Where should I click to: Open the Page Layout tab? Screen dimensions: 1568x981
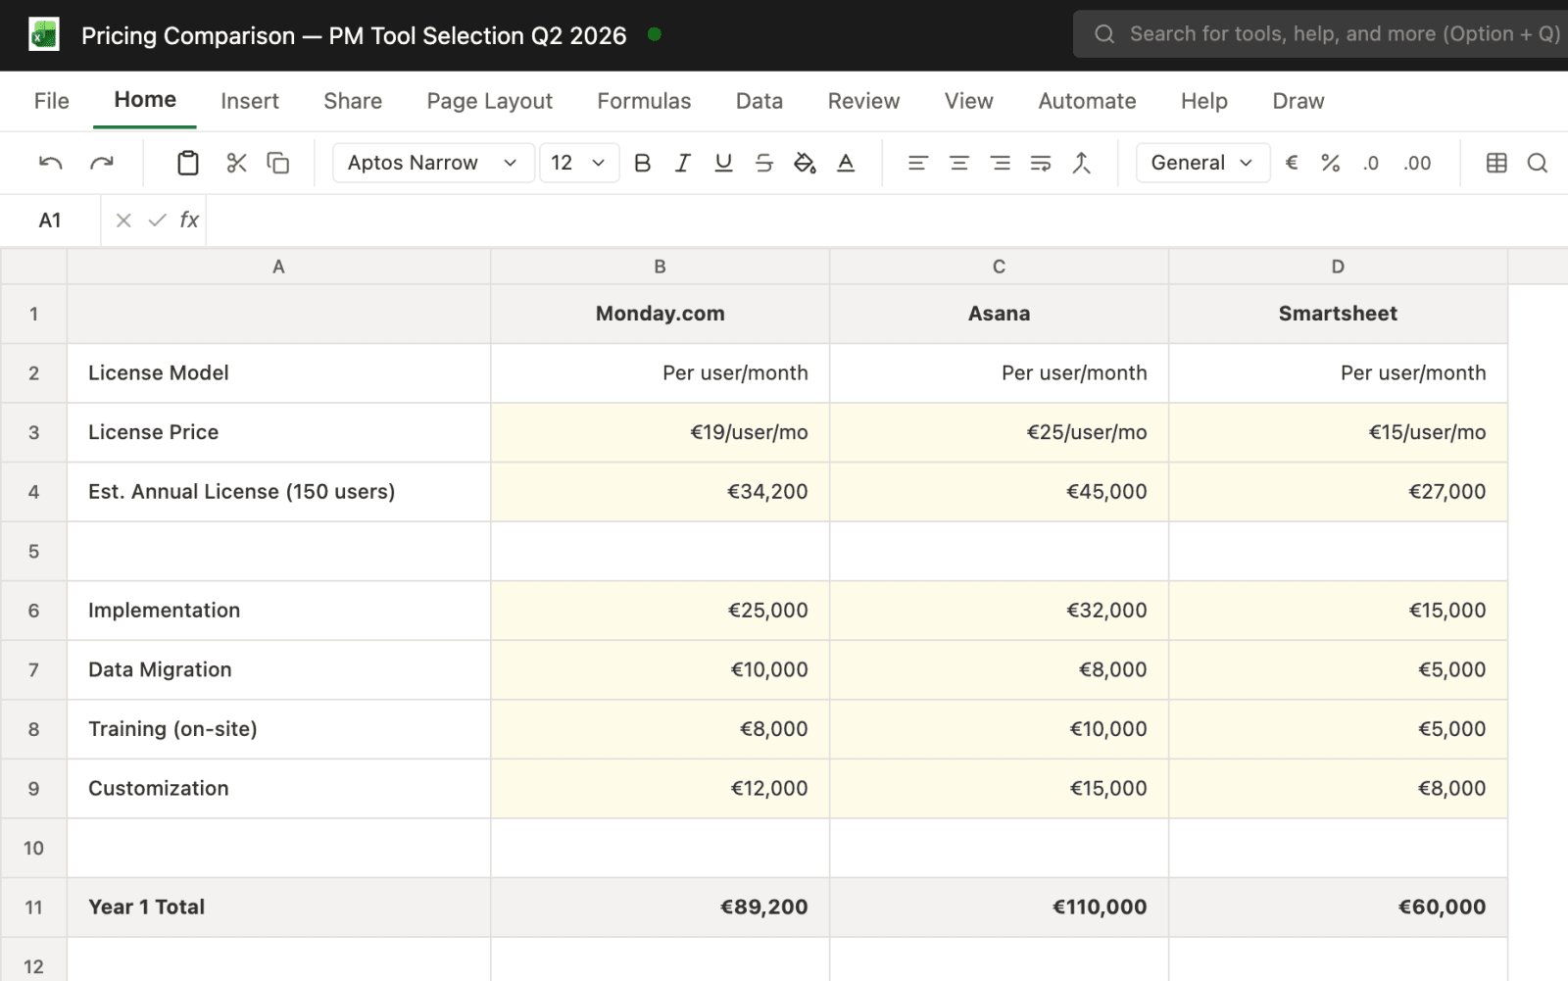(489, 101)
